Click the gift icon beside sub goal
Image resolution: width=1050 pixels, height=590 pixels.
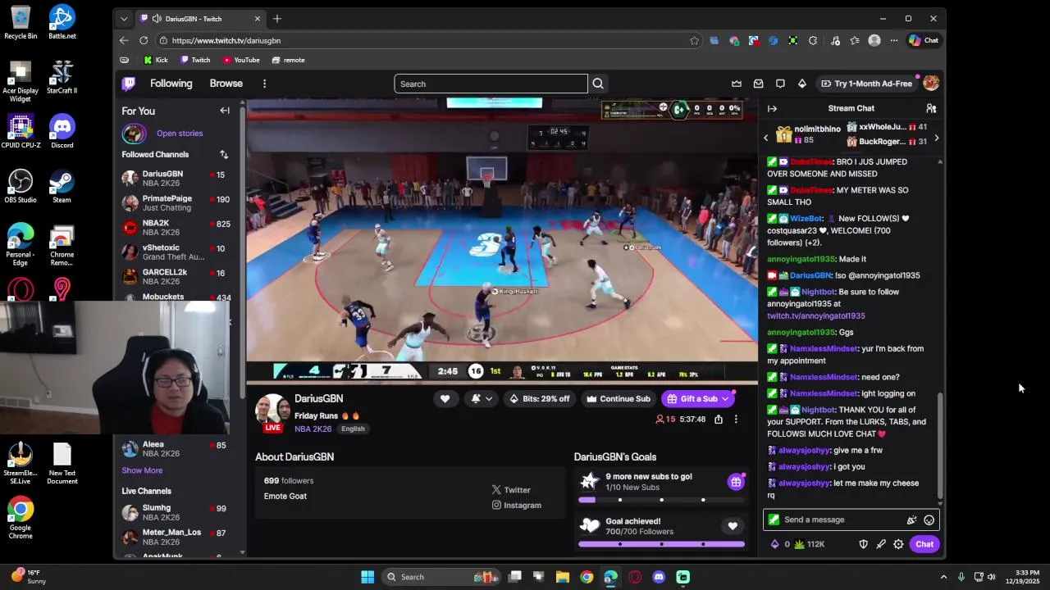[x=736, y=482]
